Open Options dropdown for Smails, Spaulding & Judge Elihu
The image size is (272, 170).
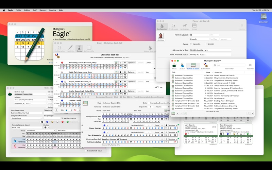132,91
